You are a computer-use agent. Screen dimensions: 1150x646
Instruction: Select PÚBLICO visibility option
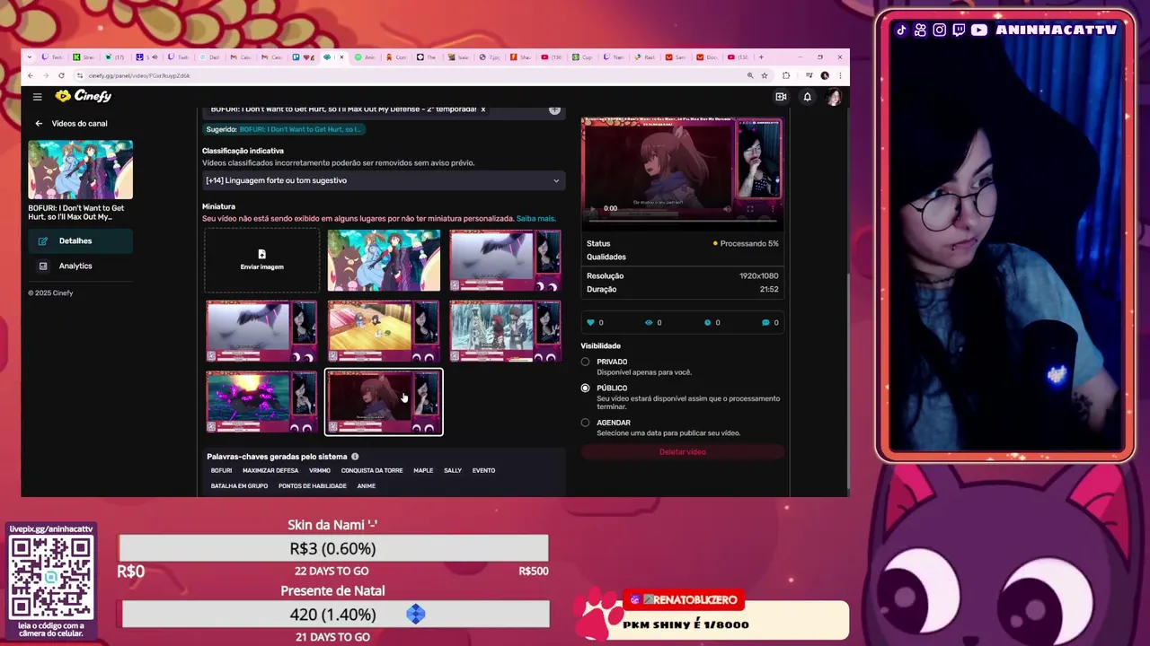585,388
